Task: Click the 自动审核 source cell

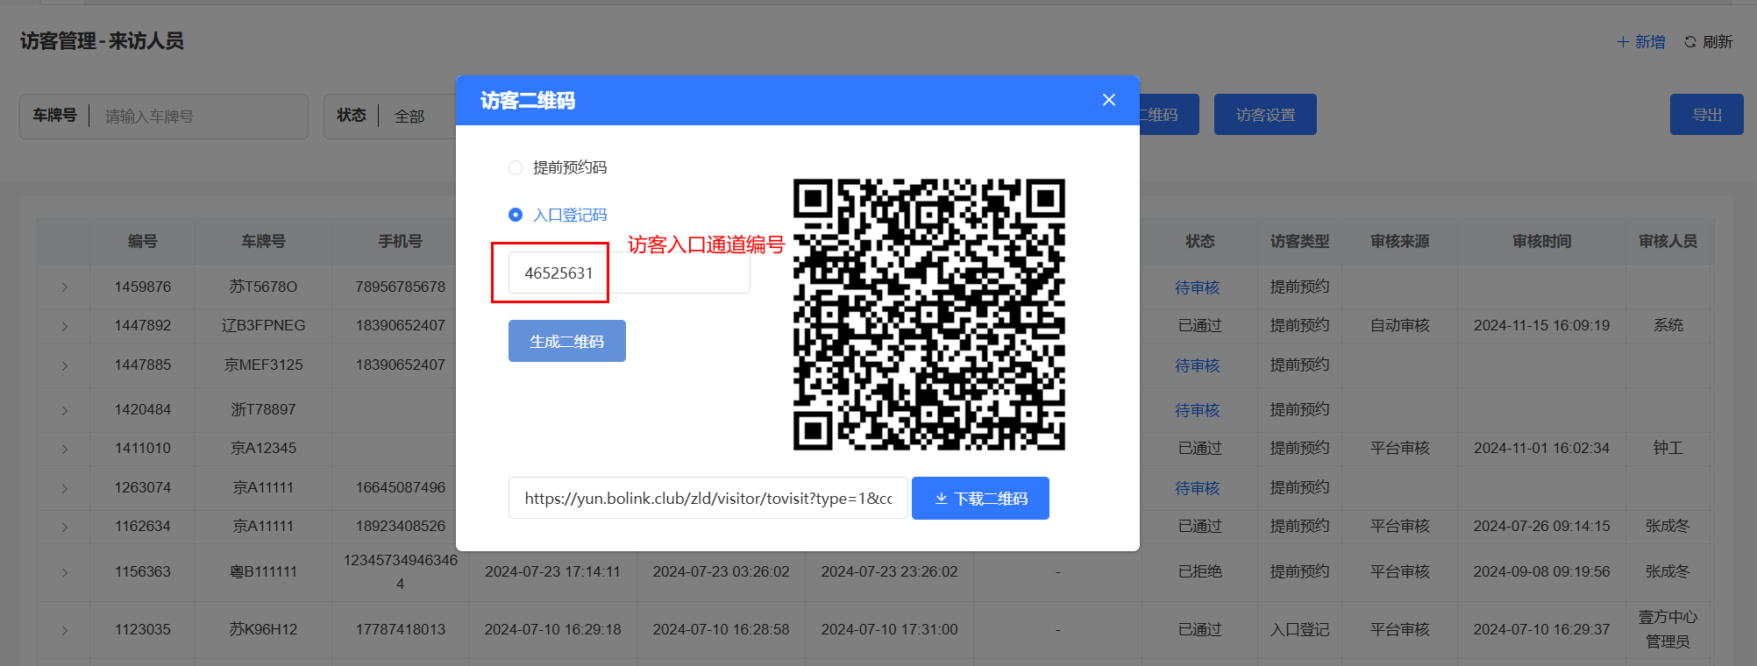Action: point(1399,325)
